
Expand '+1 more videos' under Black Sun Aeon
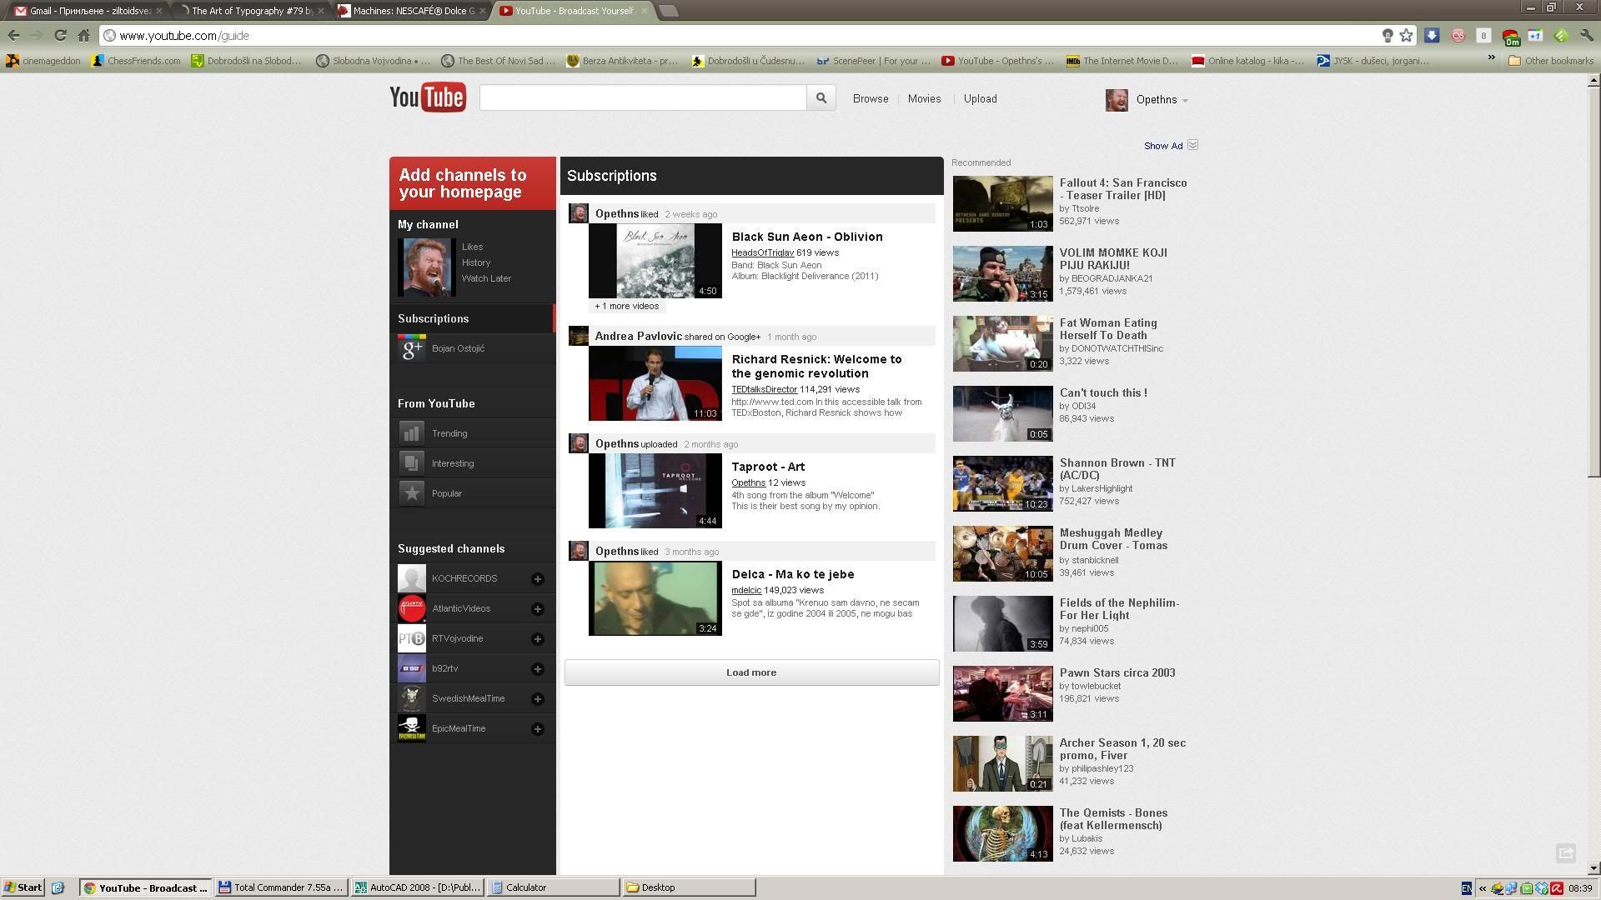pyautogui.click(x=626, y=306)
